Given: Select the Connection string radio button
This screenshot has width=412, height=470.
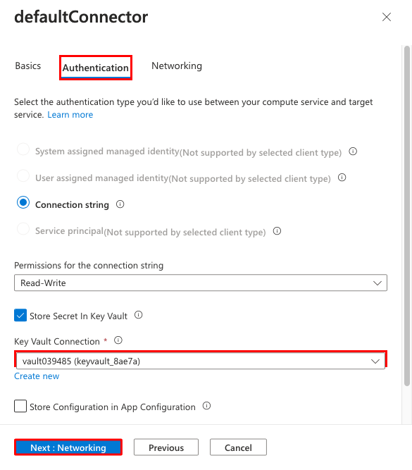Looking at the screenshot, I should click(23, 202).
